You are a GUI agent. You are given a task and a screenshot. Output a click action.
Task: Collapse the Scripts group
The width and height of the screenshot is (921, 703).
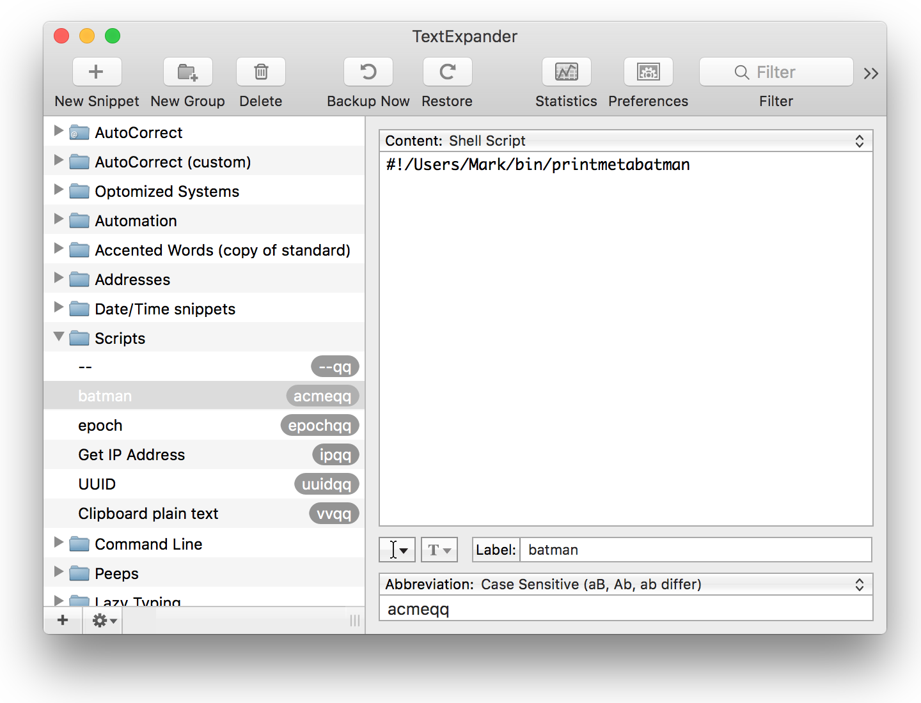click(58, 336)
